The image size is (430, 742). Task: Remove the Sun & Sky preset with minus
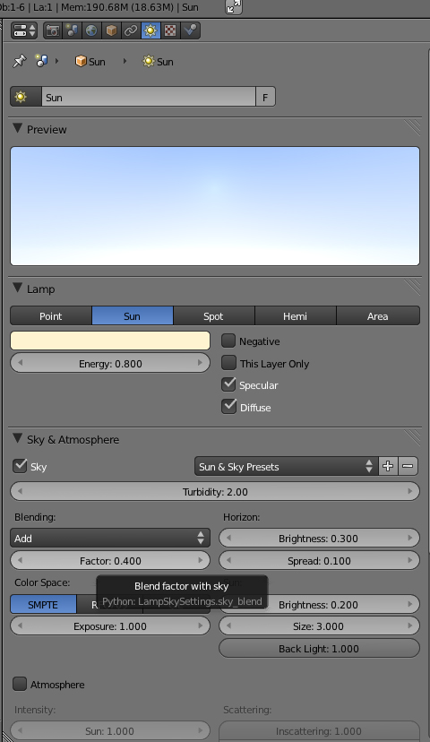pos(408,466)
